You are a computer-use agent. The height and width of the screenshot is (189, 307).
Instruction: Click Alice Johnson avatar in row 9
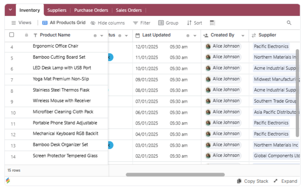[x=208, y=101]
